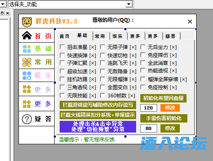Enable the 挂机防踢 checkbox
The image size is (213, 161).
[x=62, y=79]
